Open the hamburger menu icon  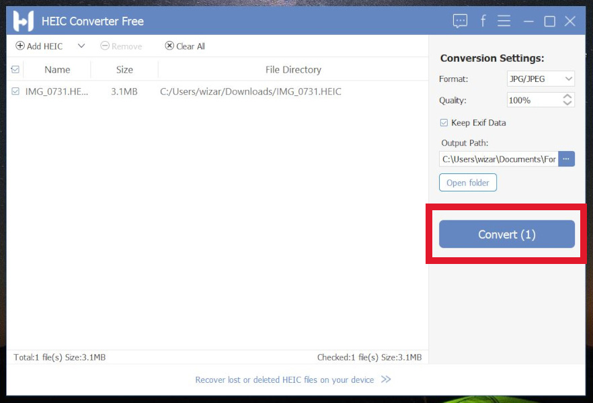pyautogui.click(x=504, y=21)
